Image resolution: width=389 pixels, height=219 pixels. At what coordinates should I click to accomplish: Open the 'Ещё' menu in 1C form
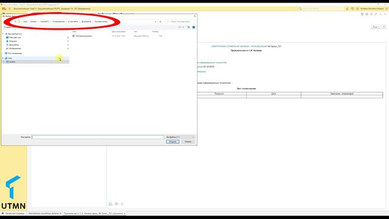click(376, 27)
